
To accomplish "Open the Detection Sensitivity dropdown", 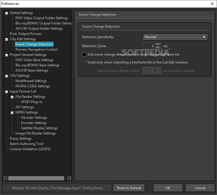I will [x=175, y=37].
